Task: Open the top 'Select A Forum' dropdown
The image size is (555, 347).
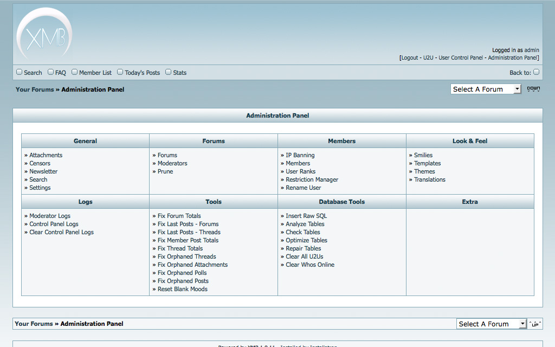Action: [x=486, y=89]
